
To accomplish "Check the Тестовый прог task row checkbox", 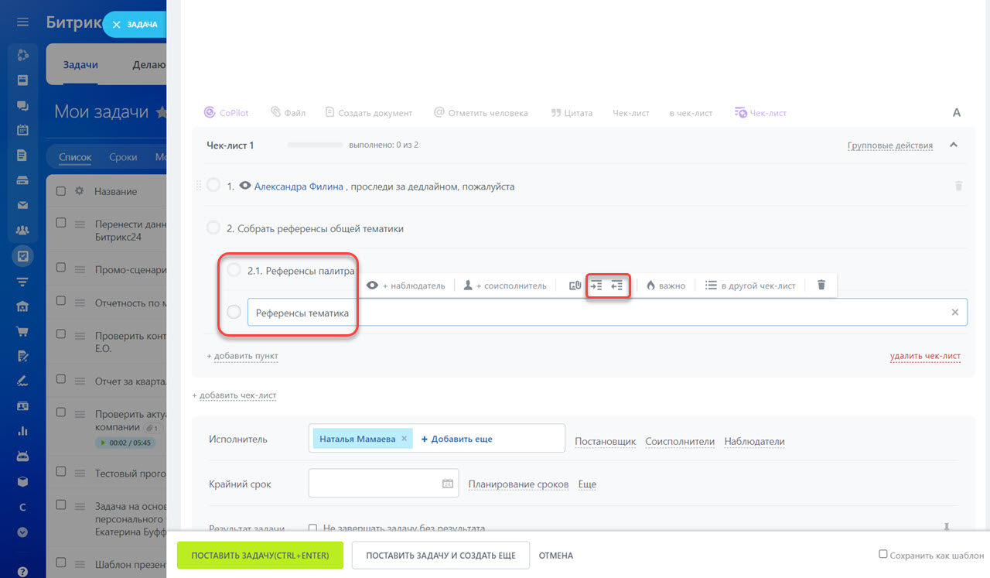I will tap(61, 473).
